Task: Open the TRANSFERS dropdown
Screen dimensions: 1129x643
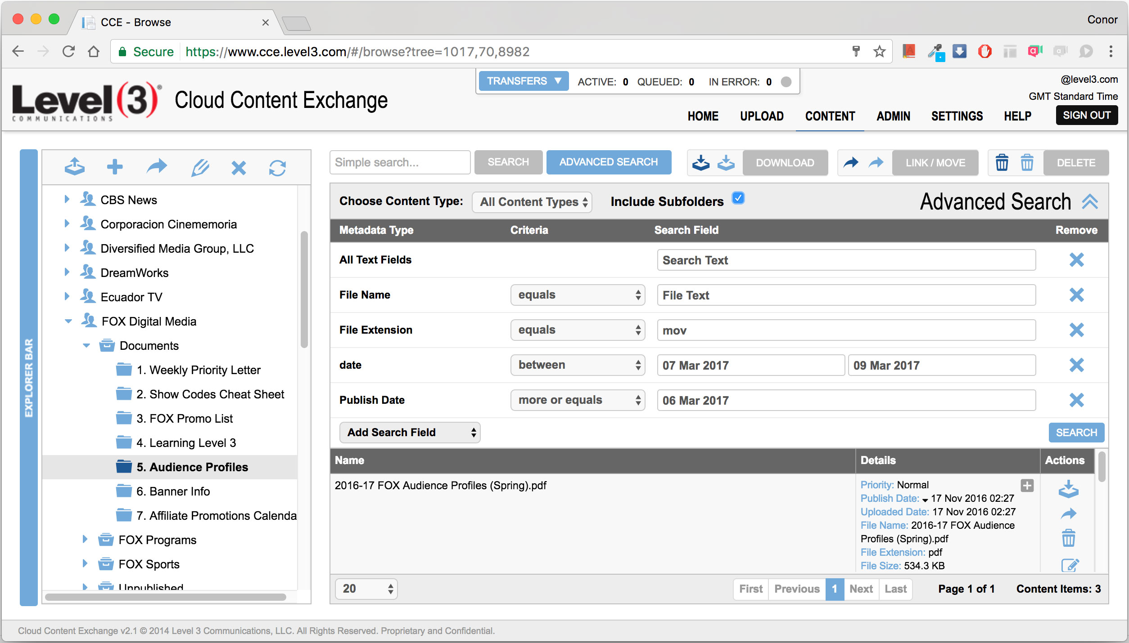Action: [524, 81]
